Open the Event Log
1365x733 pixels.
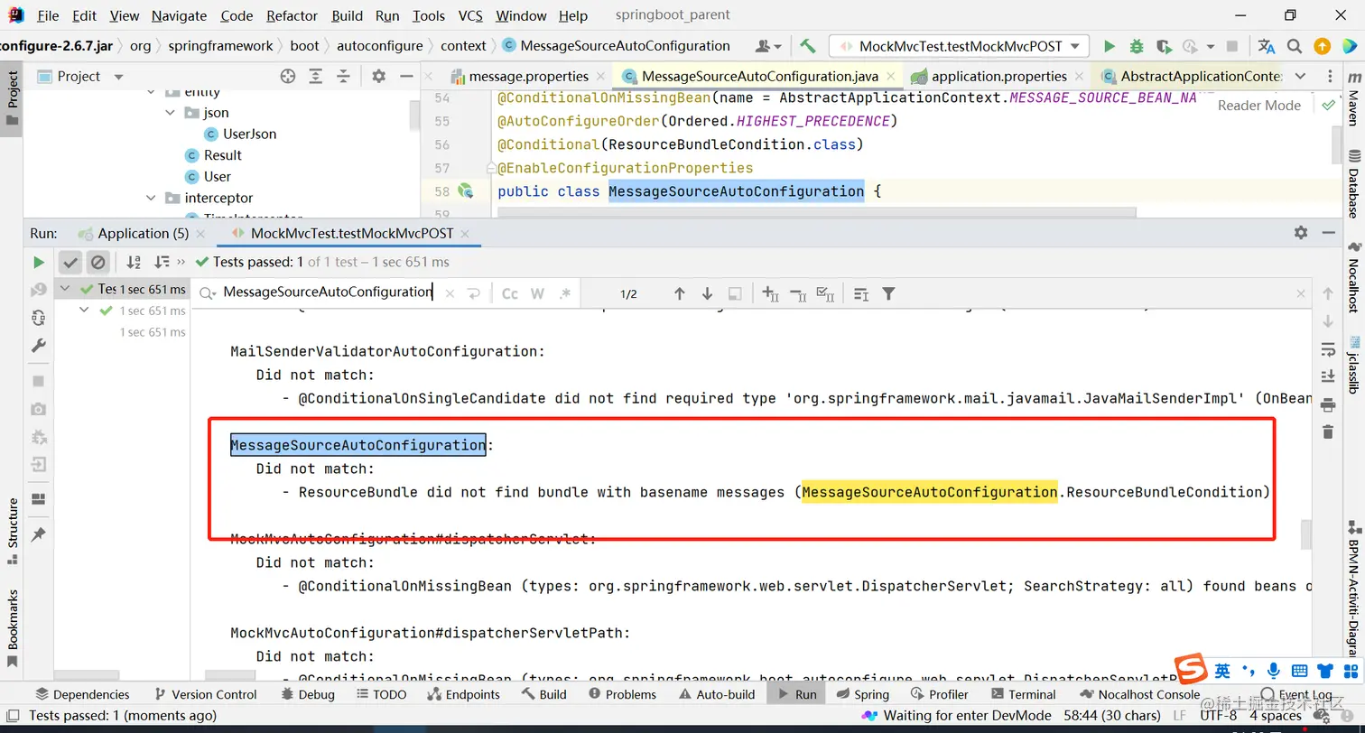(x=1296, y=694)
